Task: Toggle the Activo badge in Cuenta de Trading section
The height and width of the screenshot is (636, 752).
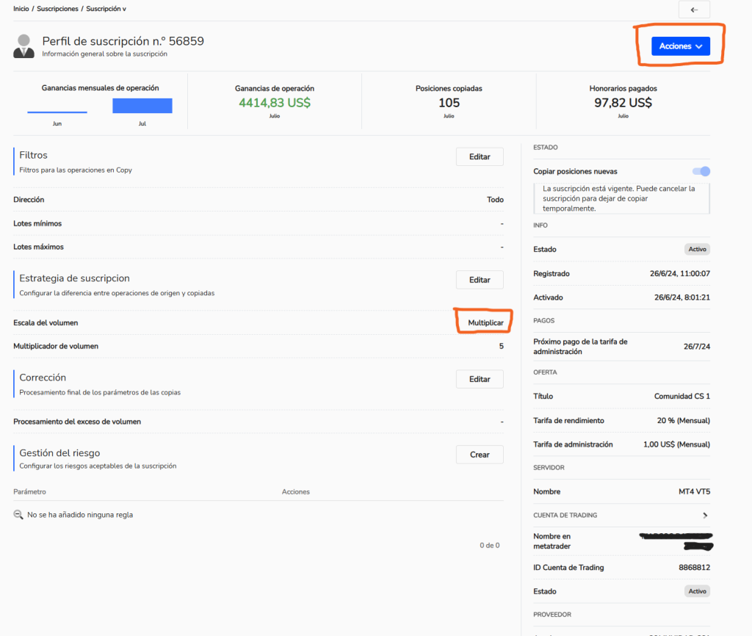Action: coord(696,590)
